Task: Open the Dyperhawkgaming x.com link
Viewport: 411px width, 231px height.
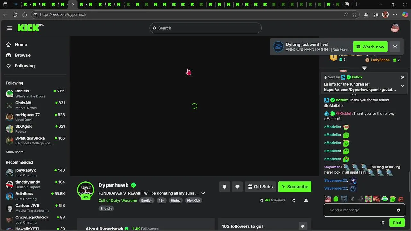Action: click(360, 90)
